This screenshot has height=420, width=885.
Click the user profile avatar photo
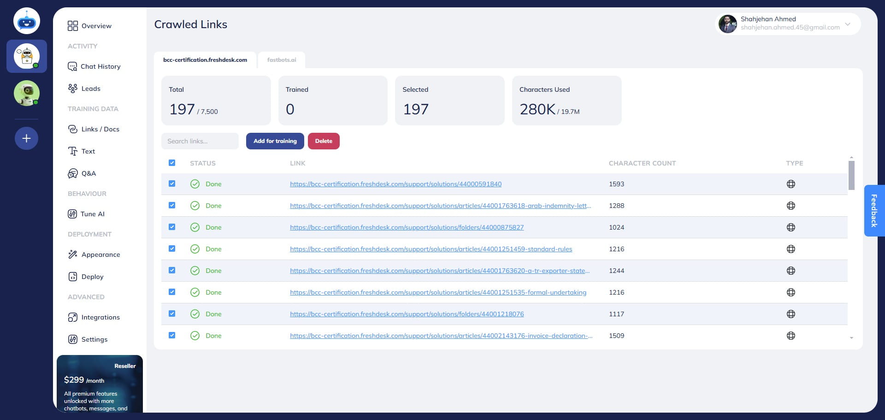click(728, 24)
